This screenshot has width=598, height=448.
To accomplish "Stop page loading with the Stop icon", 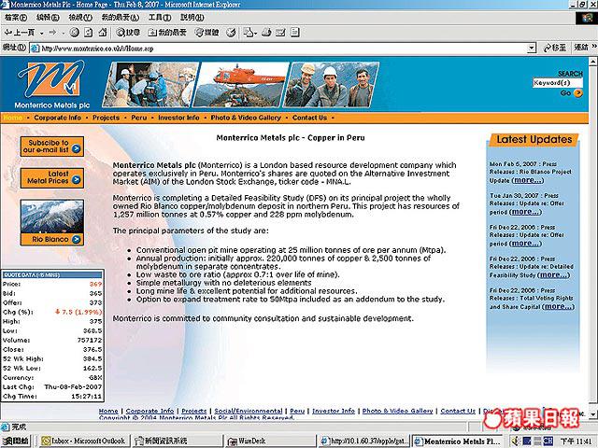I will (x=75, y=33).
